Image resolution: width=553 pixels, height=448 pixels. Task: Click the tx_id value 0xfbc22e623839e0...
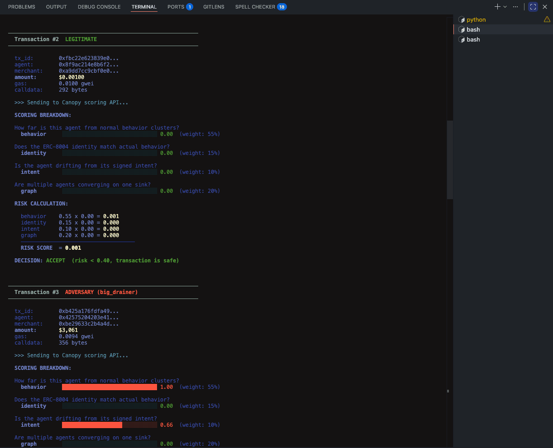[89, 58]
